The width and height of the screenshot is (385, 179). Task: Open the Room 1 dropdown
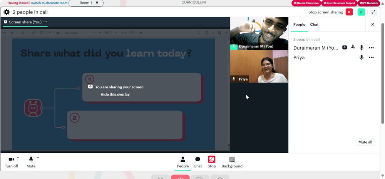click(86, 3)
